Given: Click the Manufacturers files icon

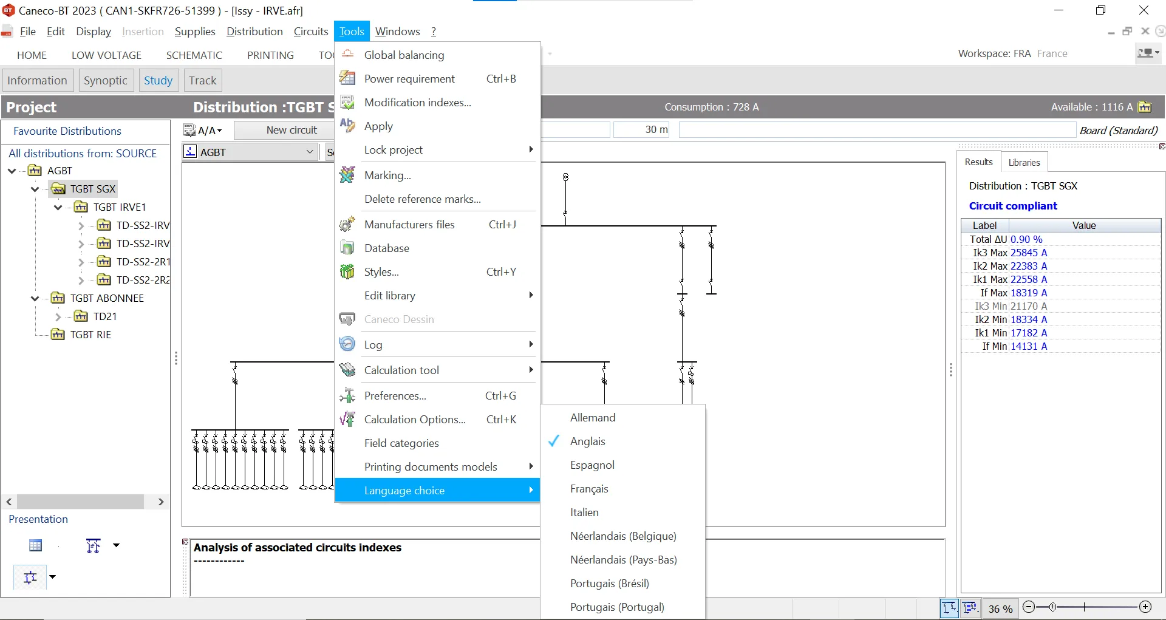Looking at the screenshot, I should pos(347,224).
